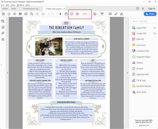Open the signature panel in the left sidebar

tap(3, 39)
